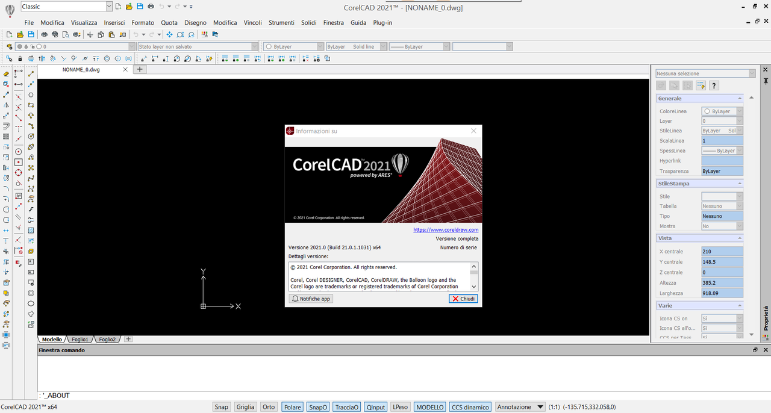Click the eraser Delete tool at toolbox top
The height and width of the screenshot is (413, 771).
tap(6, 74)
